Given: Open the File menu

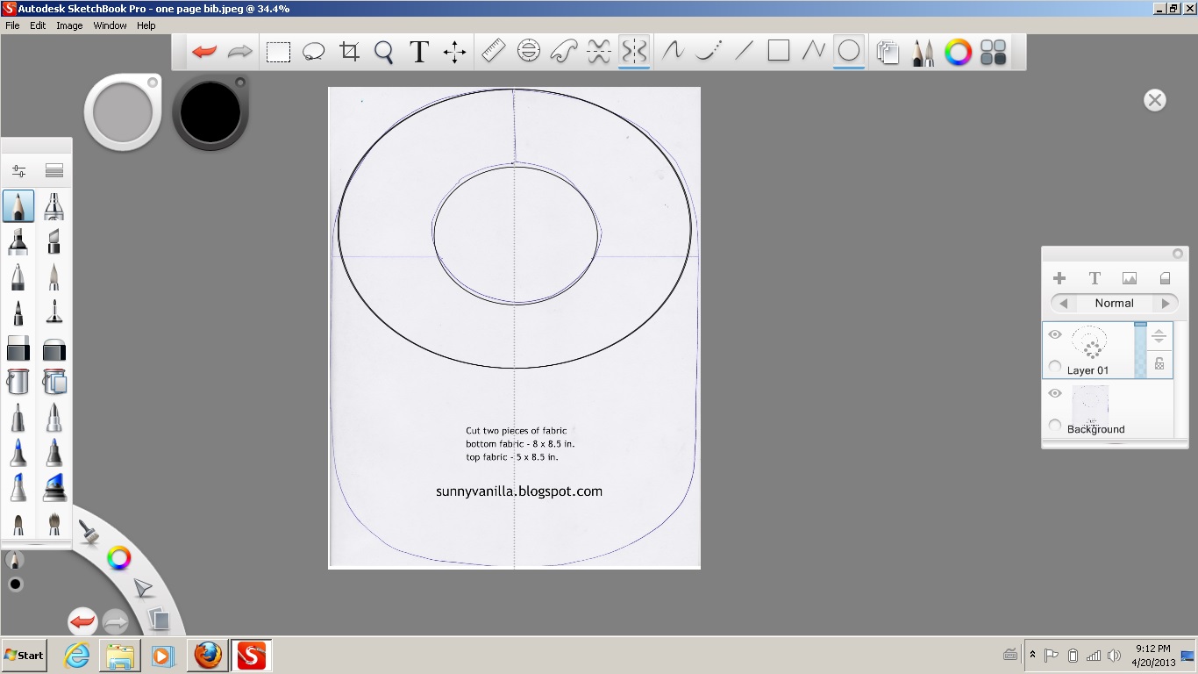Looking at the screenshot, I should [12, 25].
